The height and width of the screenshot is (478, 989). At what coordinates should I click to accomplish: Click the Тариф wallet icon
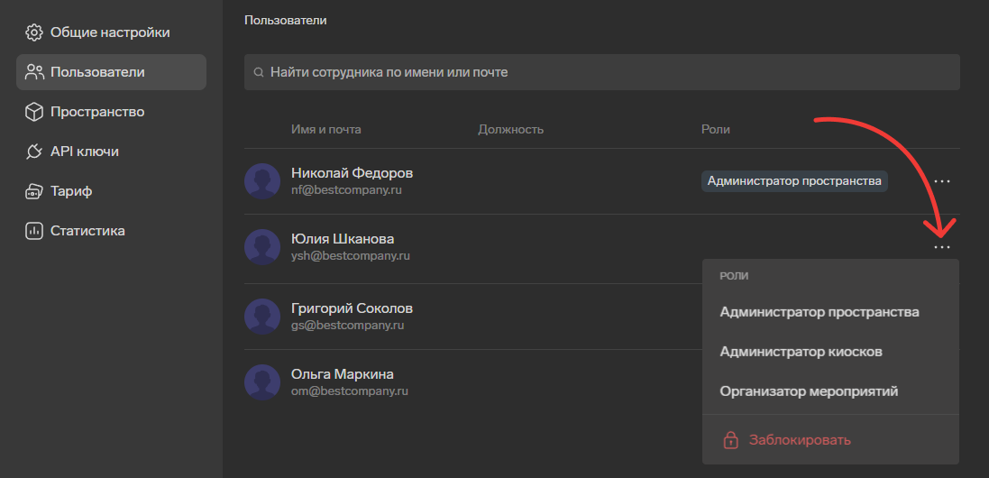pos(33,191)
